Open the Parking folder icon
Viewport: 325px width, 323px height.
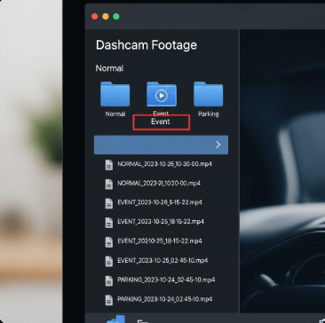[x=209, y=94]
